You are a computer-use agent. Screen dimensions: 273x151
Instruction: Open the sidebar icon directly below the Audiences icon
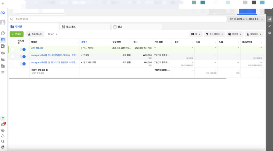[x=3, y=60]
